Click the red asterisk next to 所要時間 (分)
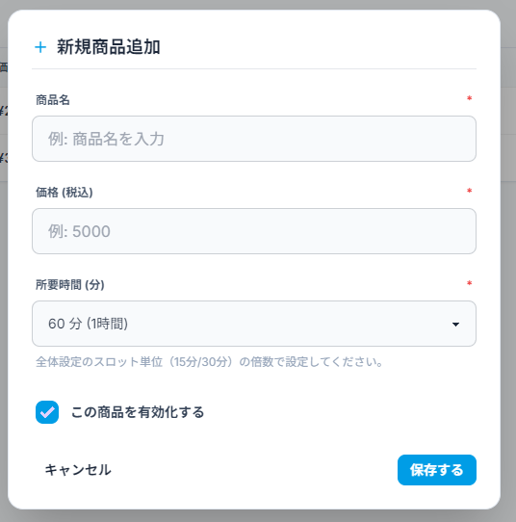This screenshot has height=522, width=516. [470, 284]
